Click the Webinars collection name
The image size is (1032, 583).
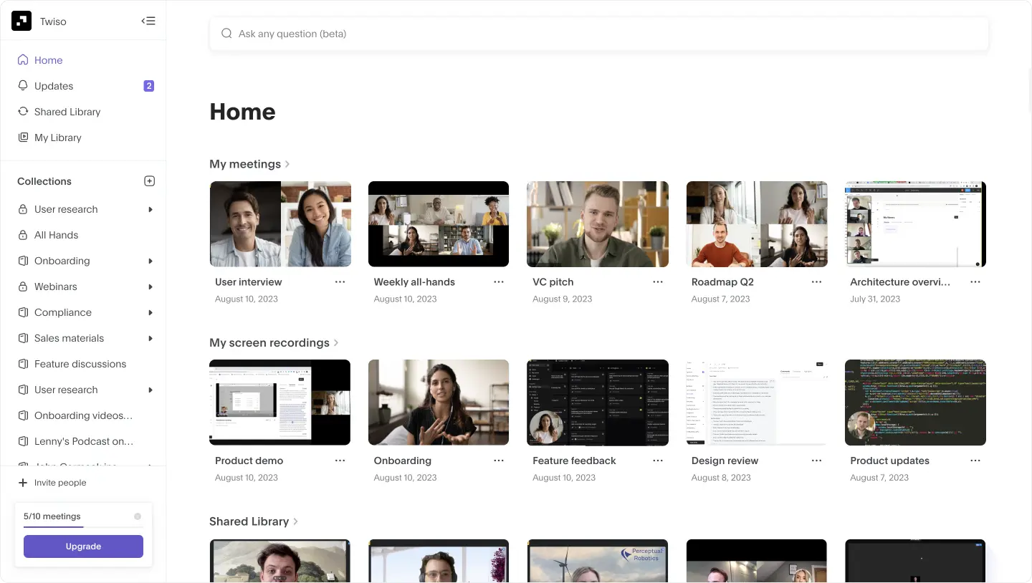tap(55, 286)
